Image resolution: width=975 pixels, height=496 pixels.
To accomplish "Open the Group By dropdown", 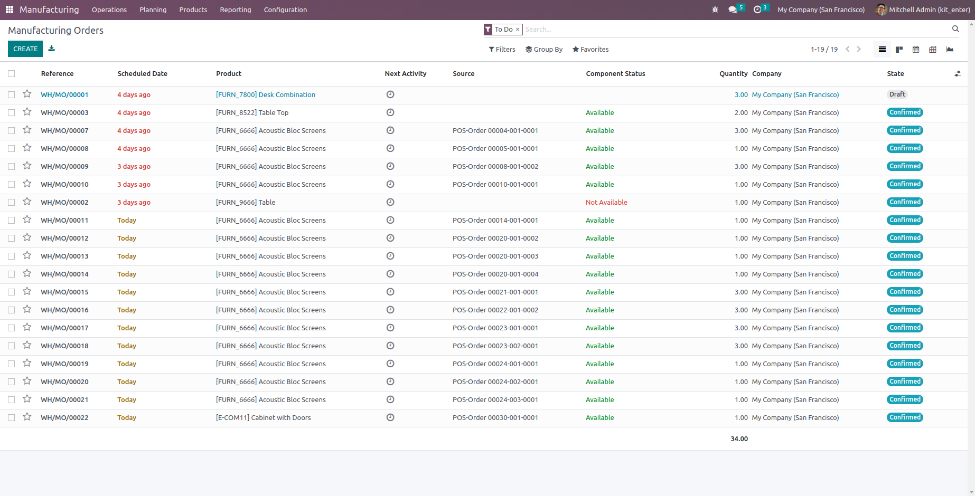I will (x=543, y=49).
